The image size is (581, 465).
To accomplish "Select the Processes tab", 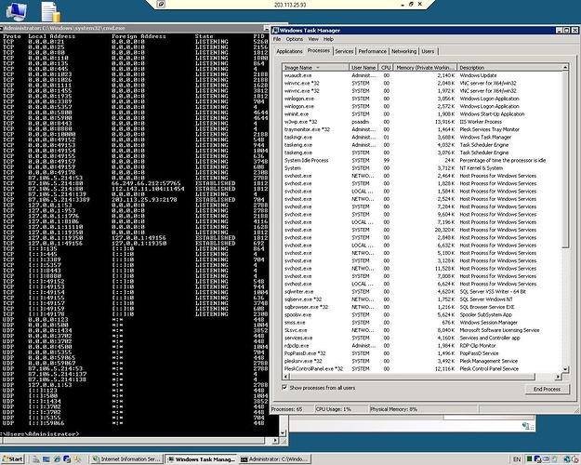I will [x=318, y=50].
